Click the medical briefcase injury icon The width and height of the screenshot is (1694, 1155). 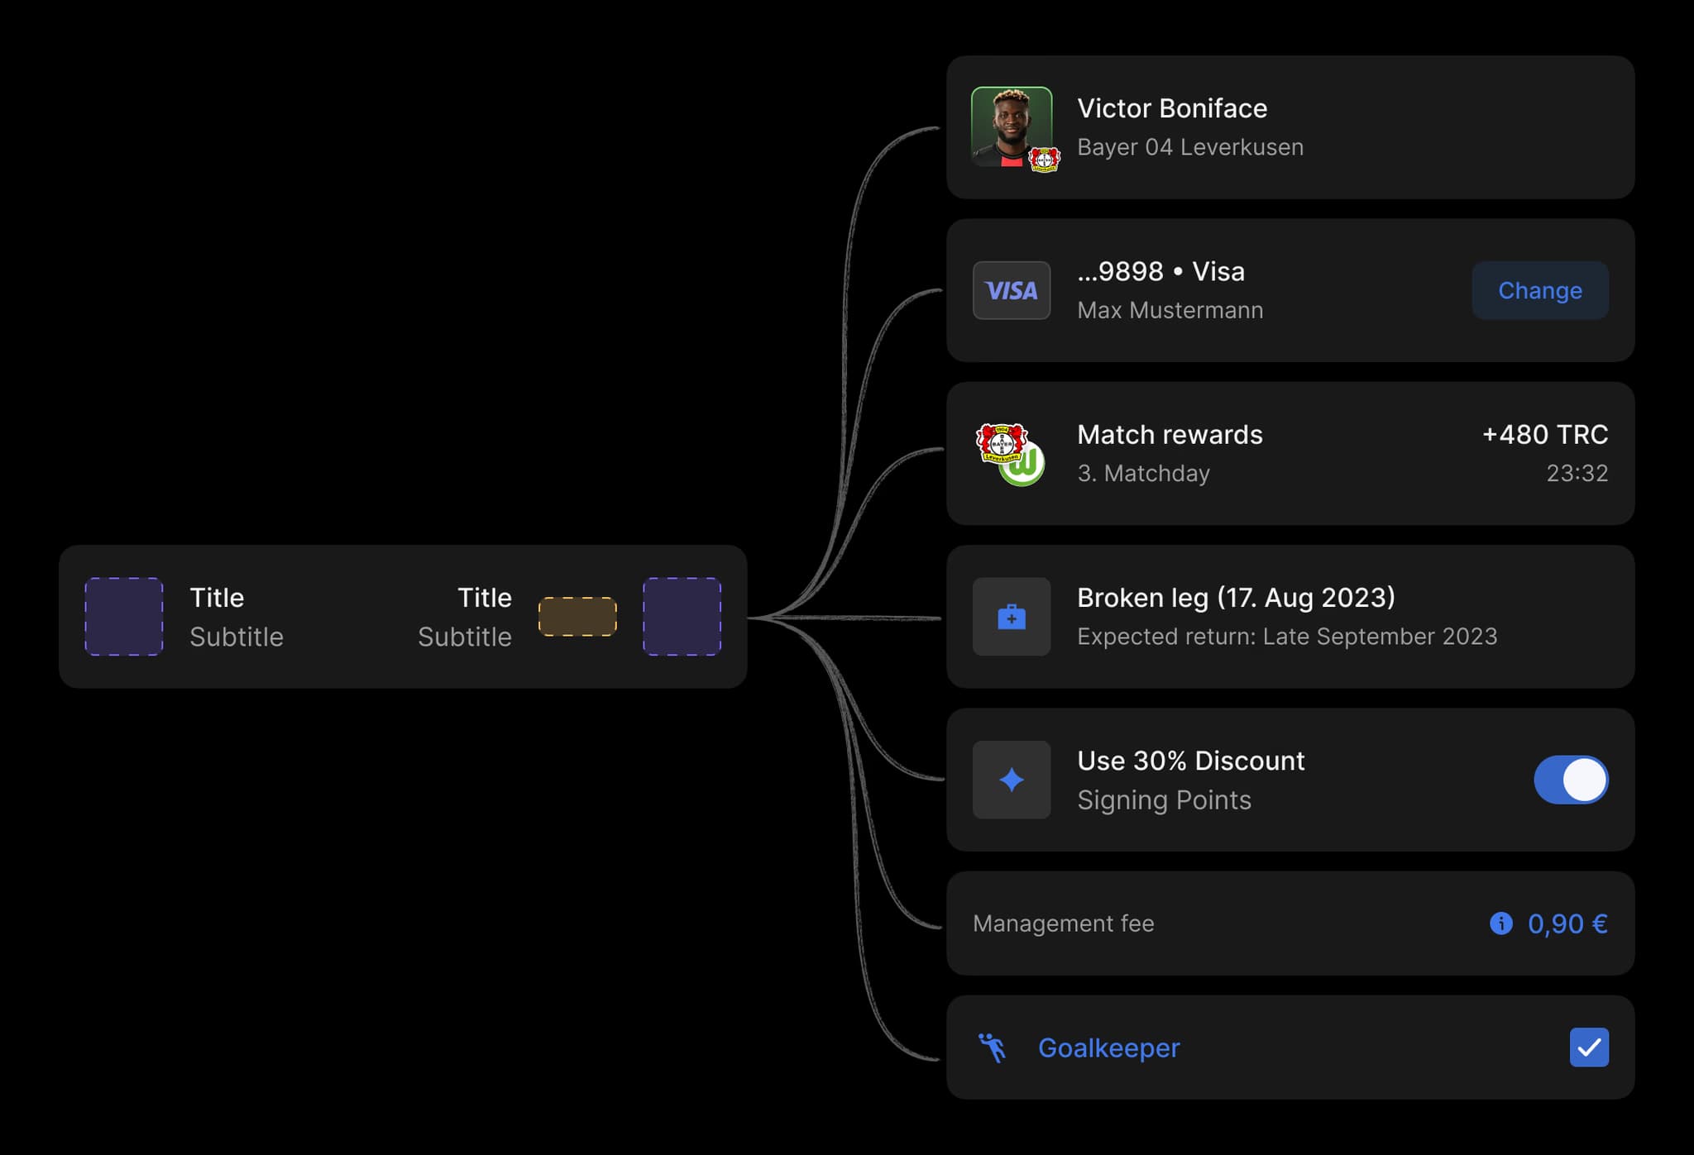click(1011, 617)
